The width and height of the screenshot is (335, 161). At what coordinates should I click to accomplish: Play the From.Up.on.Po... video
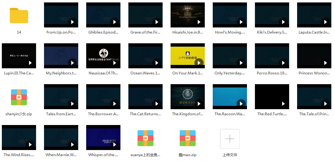pos(61,15)
